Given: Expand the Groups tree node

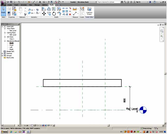Looking at the screenshot, I should tap(2, 56).
